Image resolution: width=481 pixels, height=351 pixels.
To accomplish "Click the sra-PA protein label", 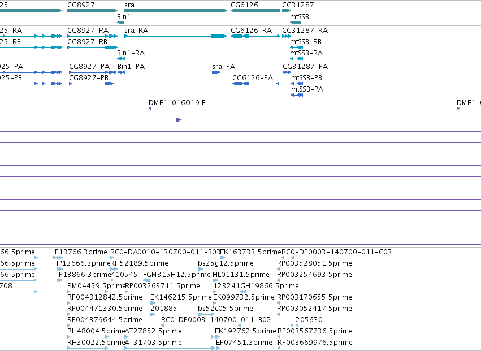I will click(224, 67).
